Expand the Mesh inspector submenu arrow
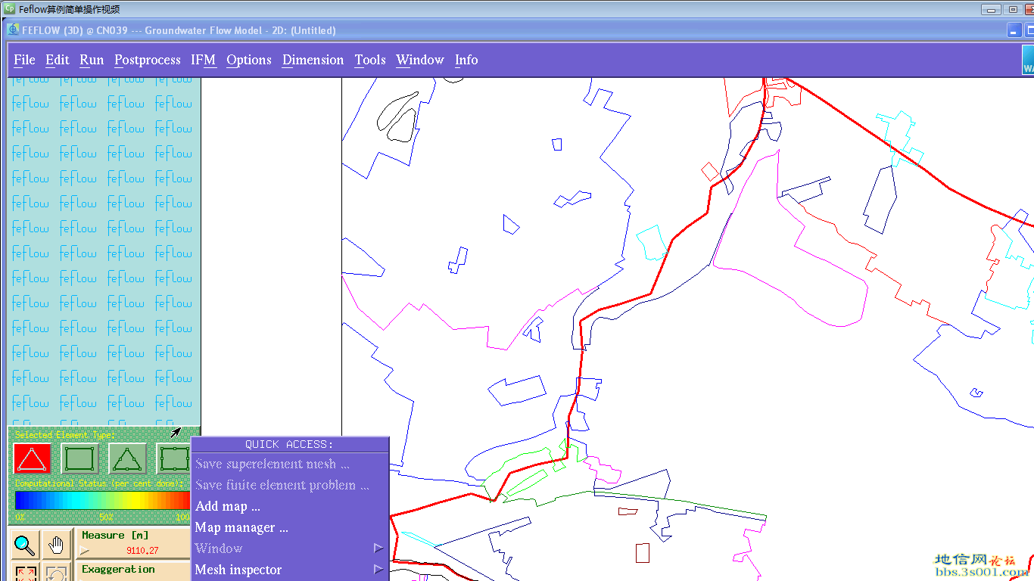The width and height of the screenshot is (1034, 581). click(x=378, y=570)
